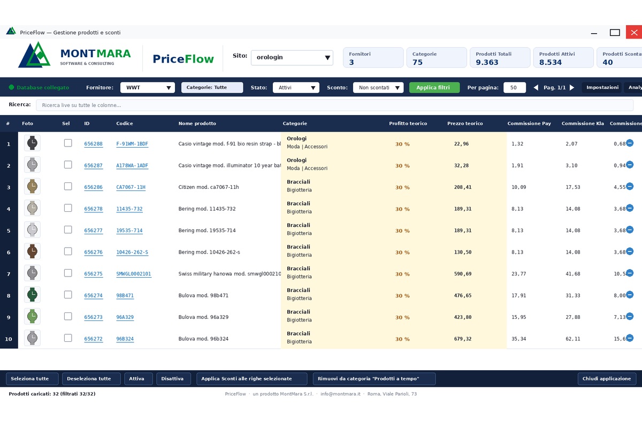642x428 pixels.
Task: Open the Stato dropdown showing Attivi
Action: [x=296, y=88]
